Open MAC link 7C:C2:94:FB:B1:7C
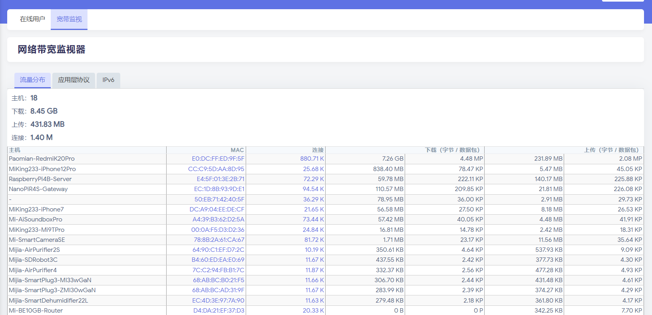The height and width of the screenshot is (315, 652). click(219, 270)
